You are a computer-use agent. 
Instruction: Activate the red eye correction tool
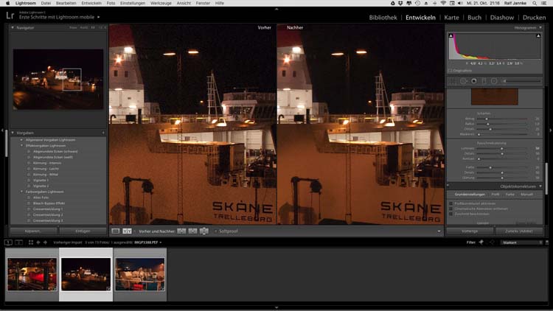coord(474,81)
